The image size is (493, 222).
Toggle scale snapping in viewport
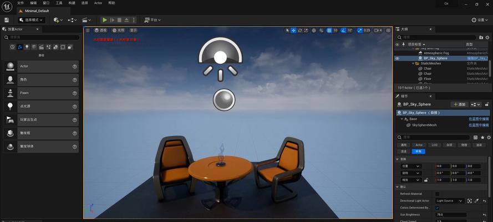(359, 31)
